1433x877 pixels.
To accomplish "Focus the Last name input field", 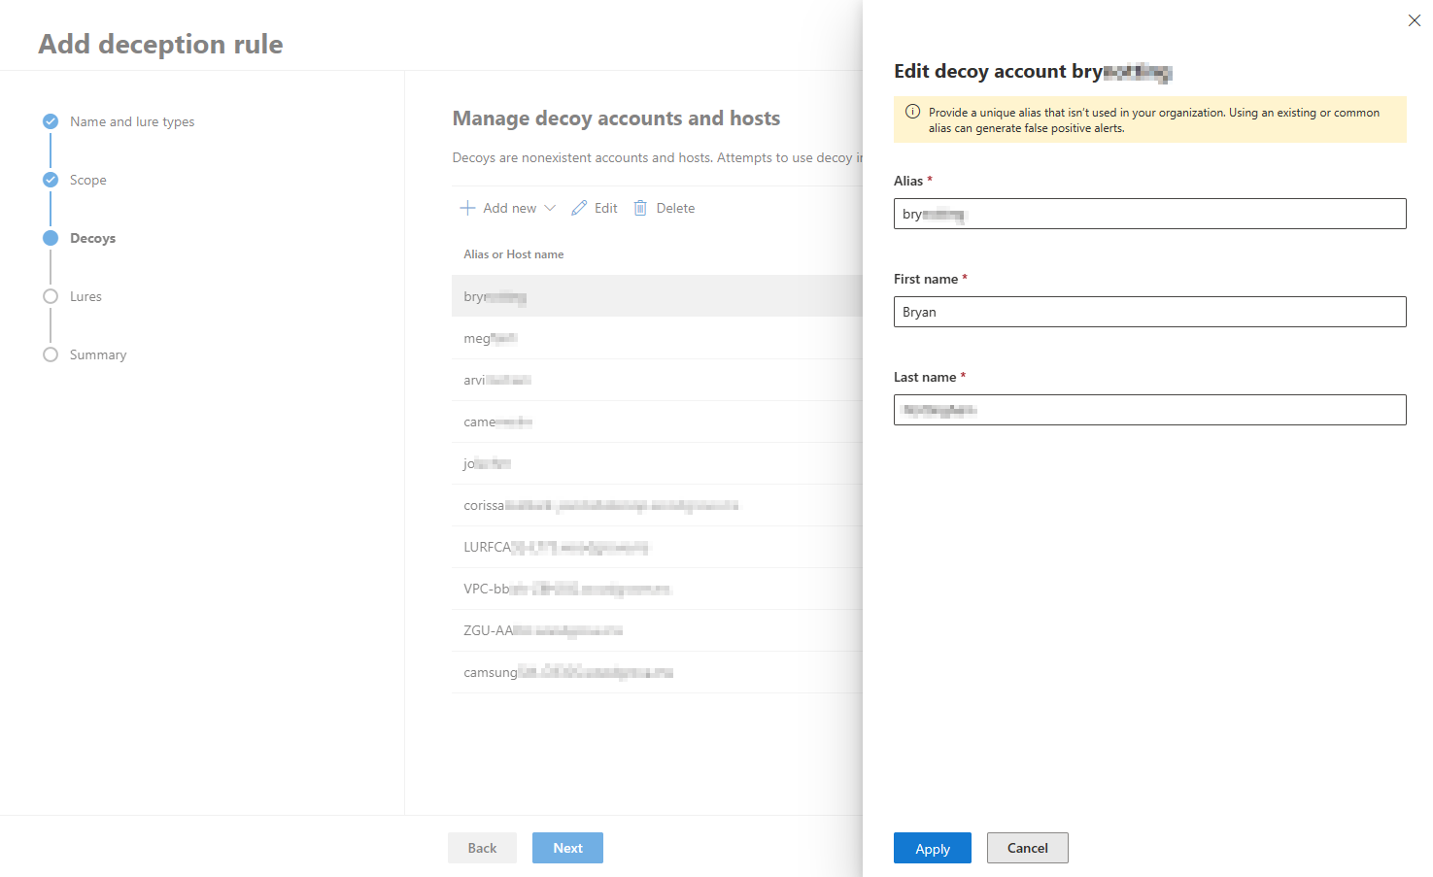I will click(x=1149, y=410).
